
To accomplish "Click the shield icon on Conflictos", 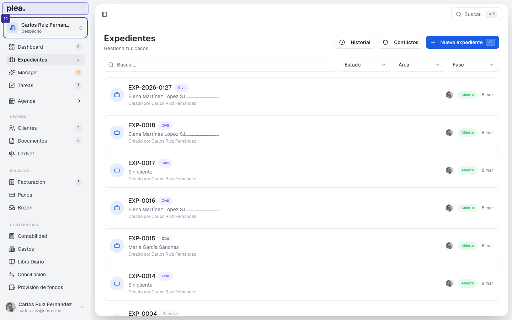I will pos(385,42).
